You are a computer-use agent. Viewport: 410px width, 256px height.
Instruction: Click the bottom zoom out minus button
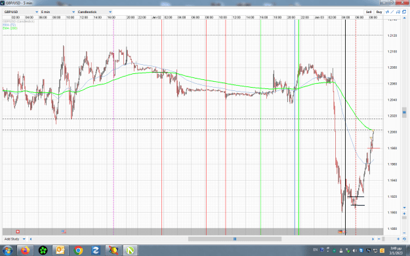point(379,239)
